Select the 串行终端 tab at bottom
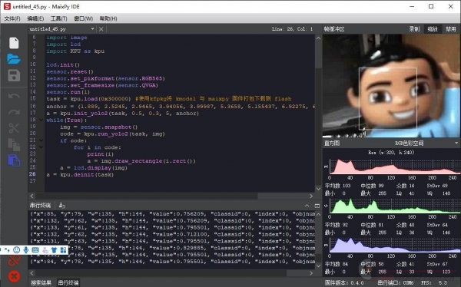The width and height of the screenshot is (461, 287). click(x=68, y=282)
